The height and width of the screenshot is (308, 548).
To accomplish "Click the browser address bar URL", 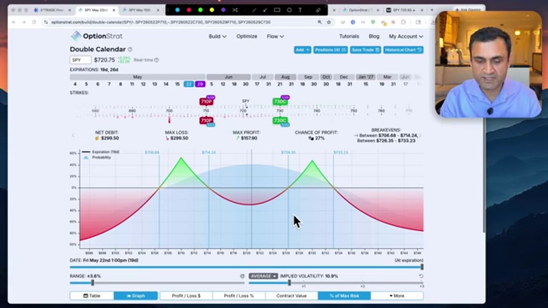I will (161, 22).
